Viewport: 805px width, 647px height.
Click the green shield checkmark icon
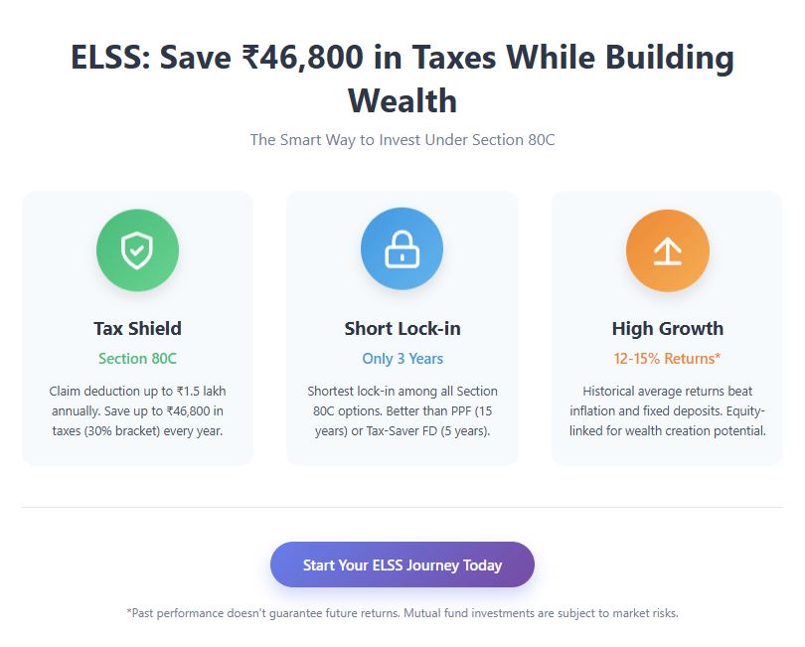click(x=137, y=250)
